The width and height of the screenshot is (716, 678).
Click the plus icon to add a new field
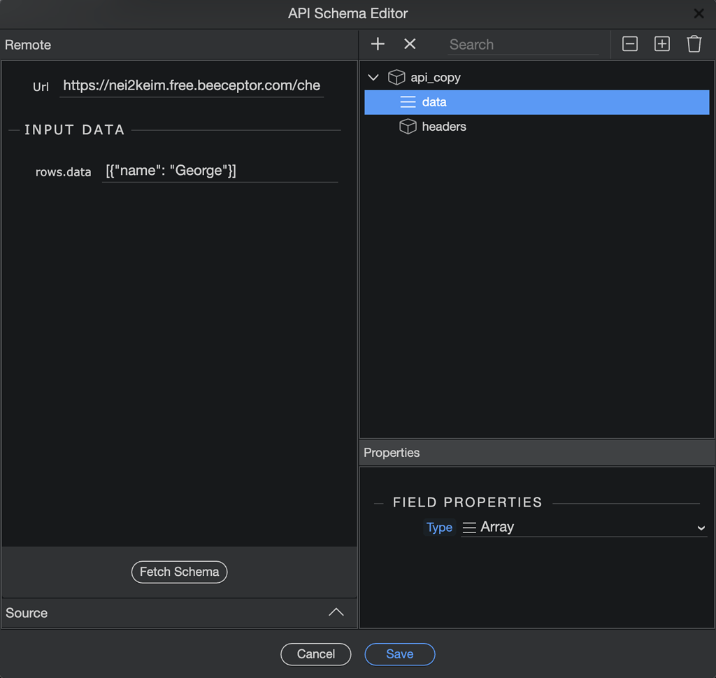click(x=378, y=43)
